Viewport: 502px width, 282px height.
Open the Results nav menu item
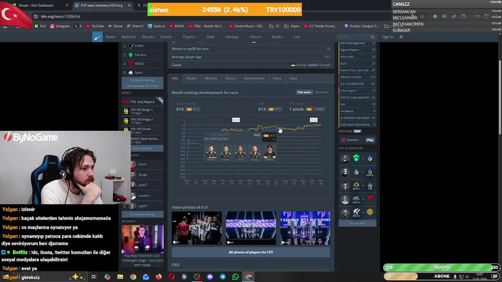(148, 37)
